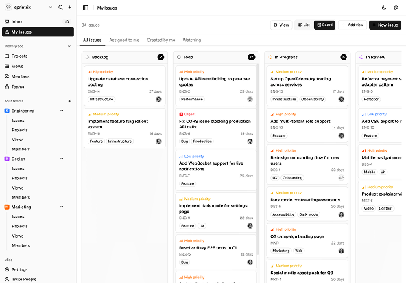Switch to Board layout

[324, 25]
